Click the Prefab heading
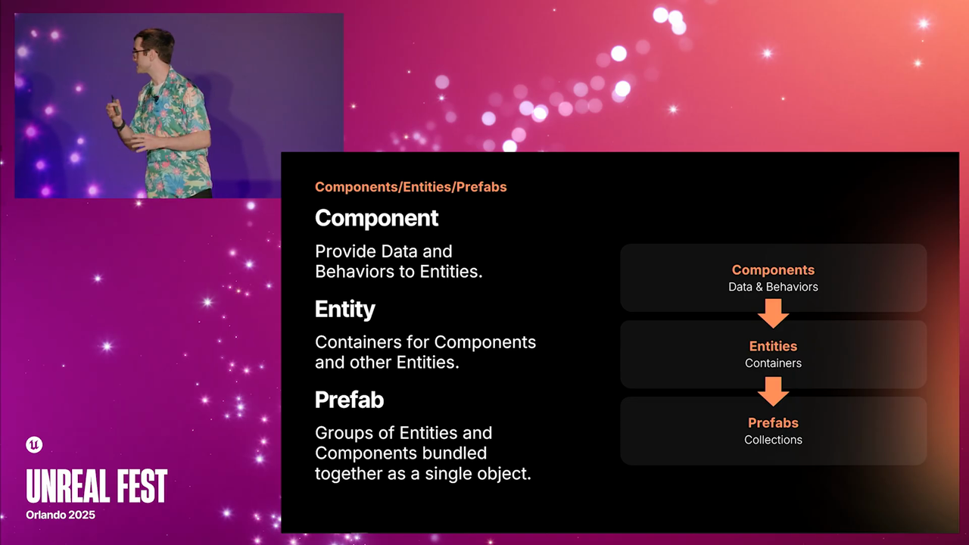Screen dimensions: 969x545 click(349, 400)
